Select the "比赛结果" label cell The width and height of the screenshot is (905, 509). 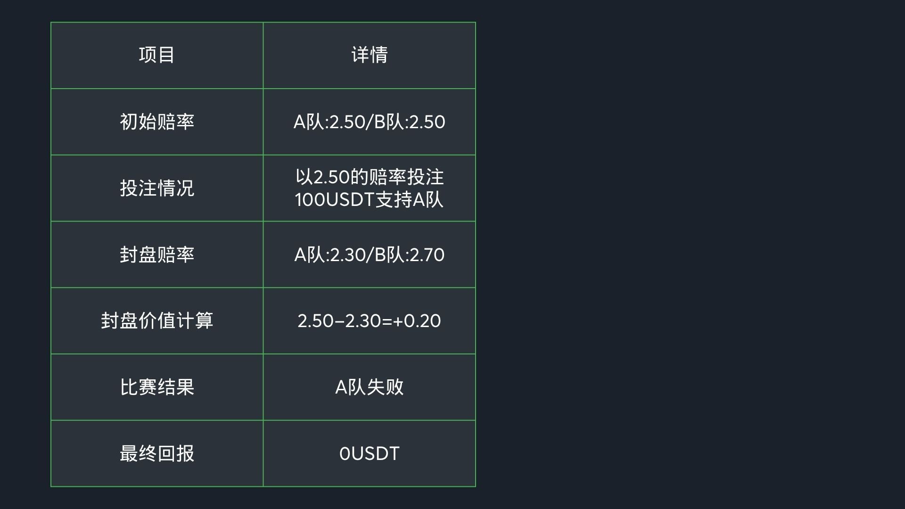tap(156, 387)
